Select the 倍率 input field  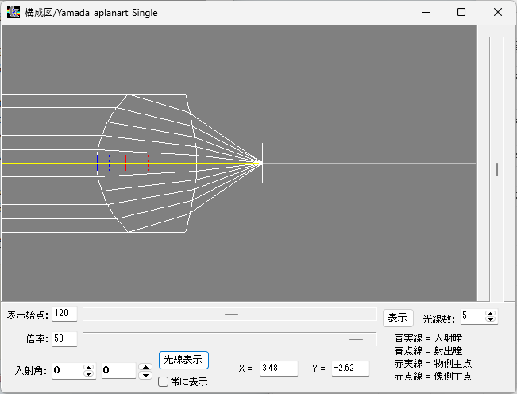[64, 339]
